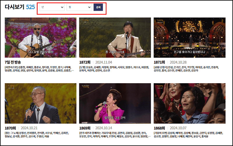Open the year (년) dropdown

click(x=52, y=7)
